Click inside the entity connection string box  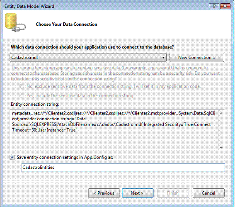[114, 130]
